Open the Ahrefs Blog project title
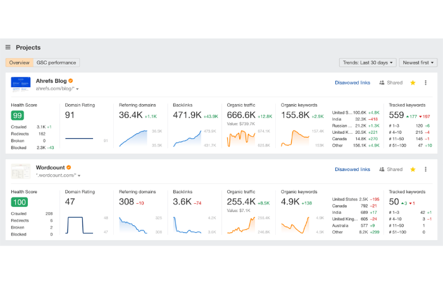The image size is (443, 284). (x=51, y=81)
